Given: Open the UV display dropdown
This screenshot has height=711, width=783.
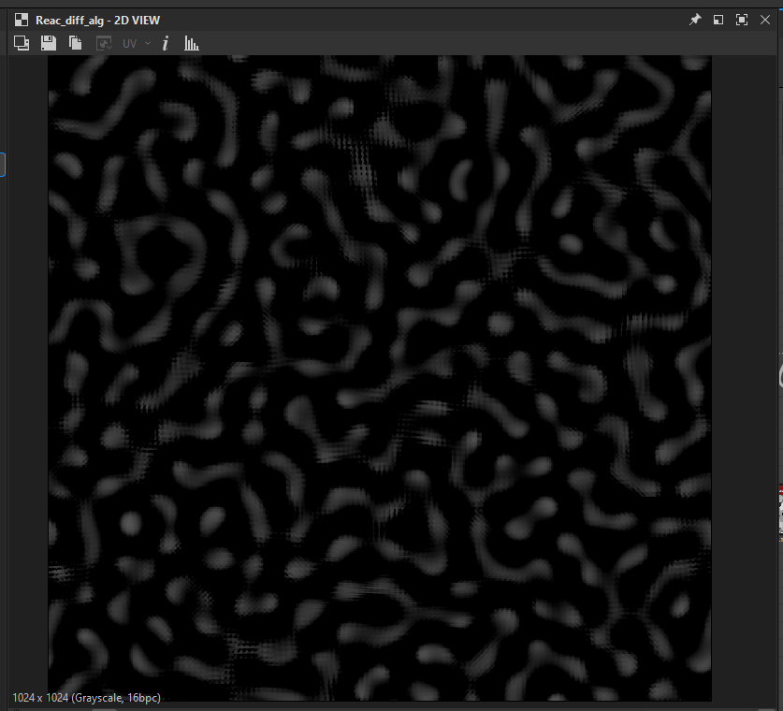Looking at the screenshot, I should (136, 43).
